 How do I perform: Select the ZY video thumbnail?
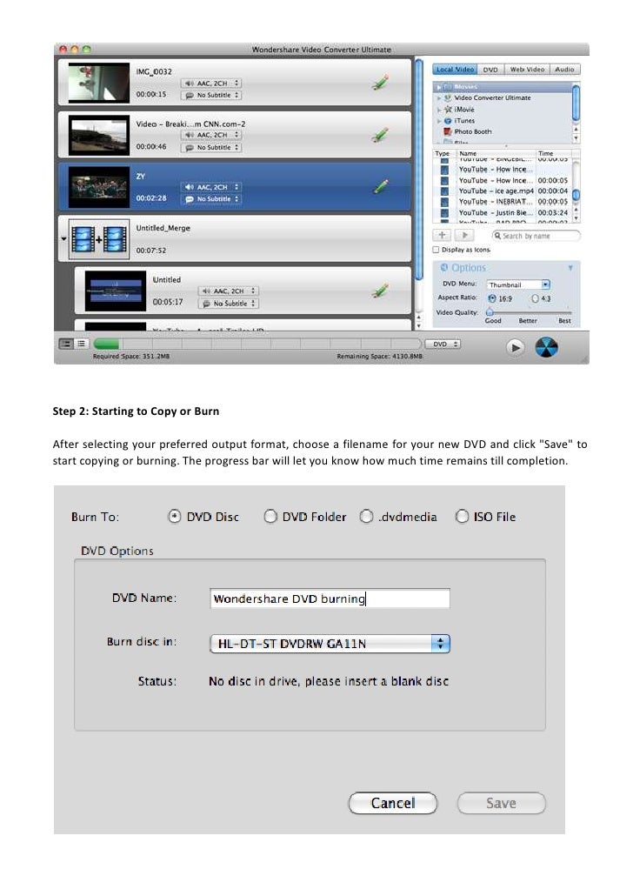[99, 187]
